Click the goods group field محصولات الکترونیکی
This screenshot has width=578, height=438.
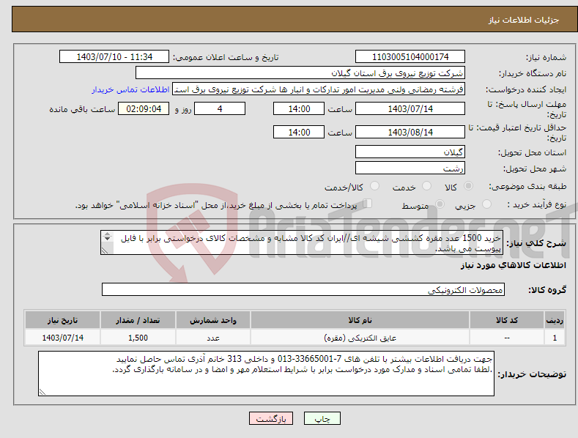click(303, 290)
